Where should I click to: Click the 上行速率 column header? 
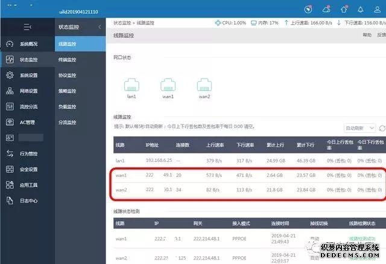[215, 145]
